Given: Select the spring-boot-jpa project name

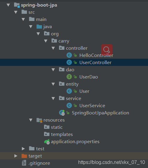Looking at the screenshot, I should [x=39, y=5].
